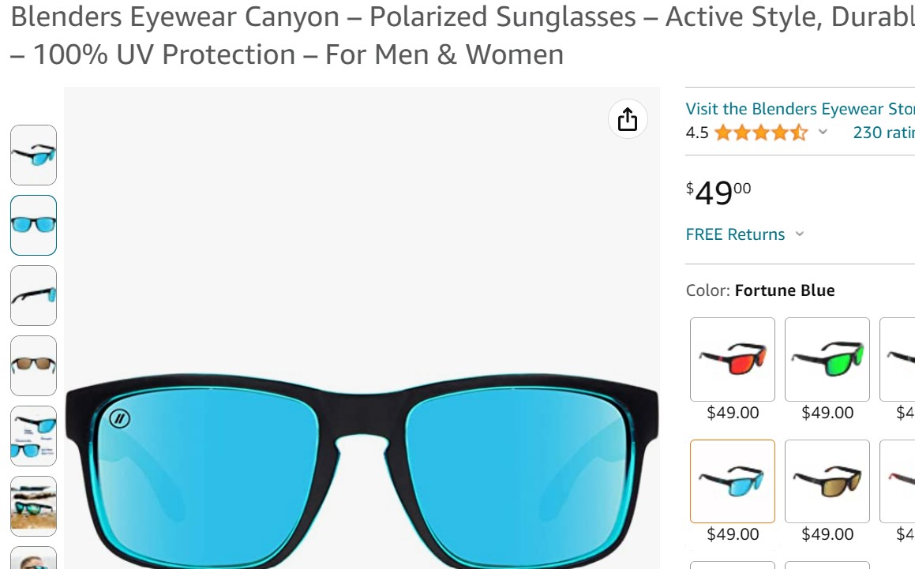The height and width of the screenshot is (569, 915).
Task: Select the green lens color variant
Action: 827,359
